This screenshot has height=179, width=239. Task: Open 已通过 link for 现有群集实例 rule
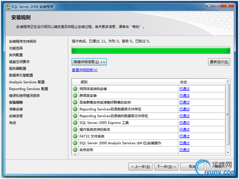185,102
